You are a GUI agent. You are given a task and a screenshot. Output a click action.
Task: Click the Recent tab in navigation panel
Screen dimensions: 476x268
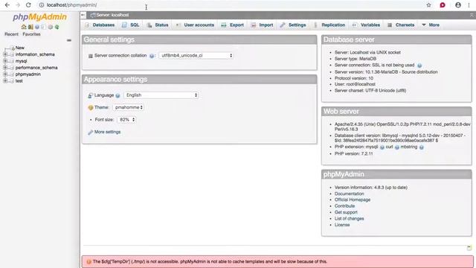[x=12, y=34]
